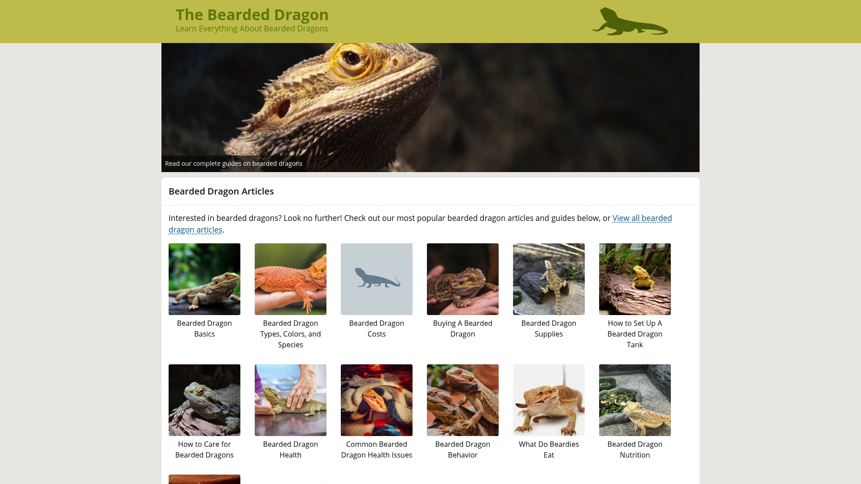Open the 'Bearded Dragon Behavior' article
The width and height of the screenshot is (861, 484).
pyautogui.click(x=462, y=449)
